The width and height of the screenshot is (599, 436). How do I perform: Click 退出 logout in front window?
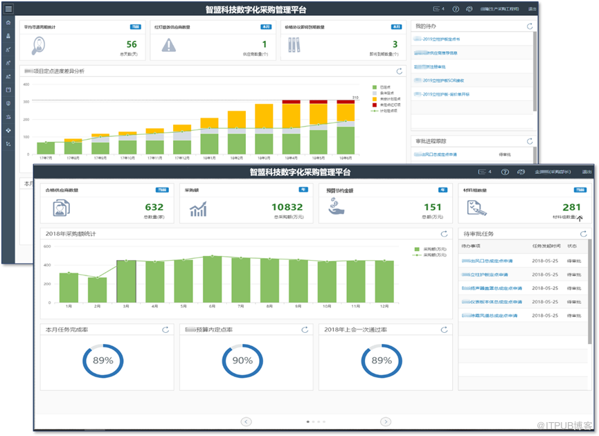point(587,172)
